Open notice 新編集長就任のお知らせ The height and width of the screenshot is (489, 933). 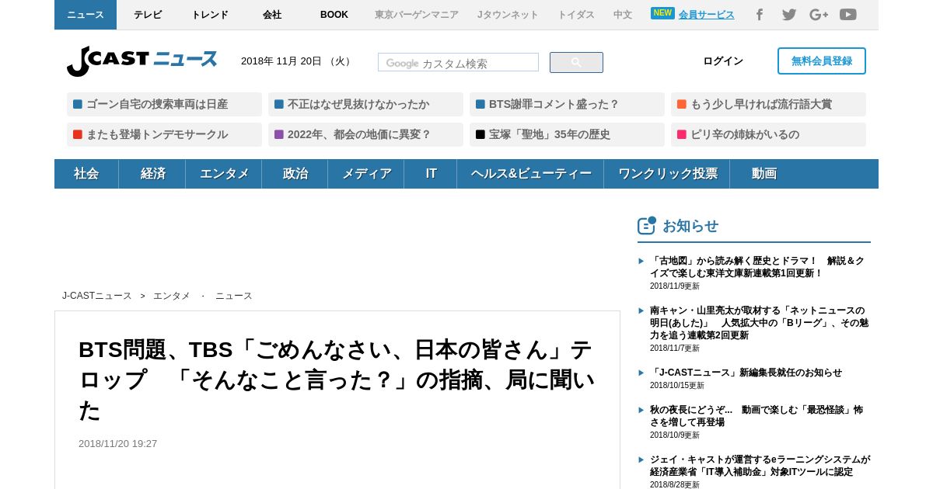(746, 373)
